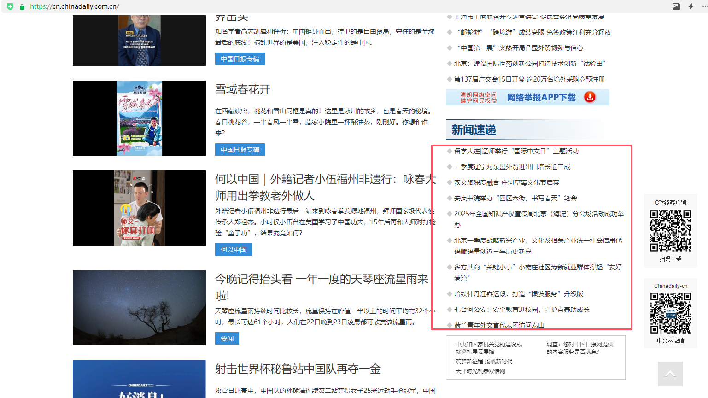This screenshot has width=708, height=398.
Task: Open headline 射击世界杯秘鲁站中国队再夺一金
Action: (298, 369)
